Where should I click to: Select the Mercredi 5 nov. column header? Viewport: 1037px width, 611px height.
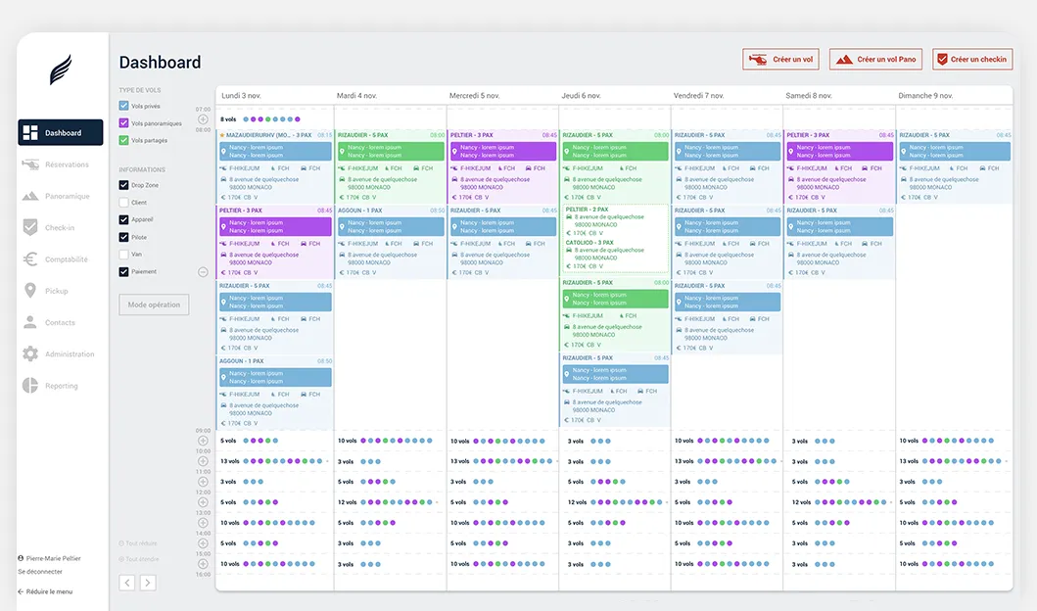tap(475, 96)
